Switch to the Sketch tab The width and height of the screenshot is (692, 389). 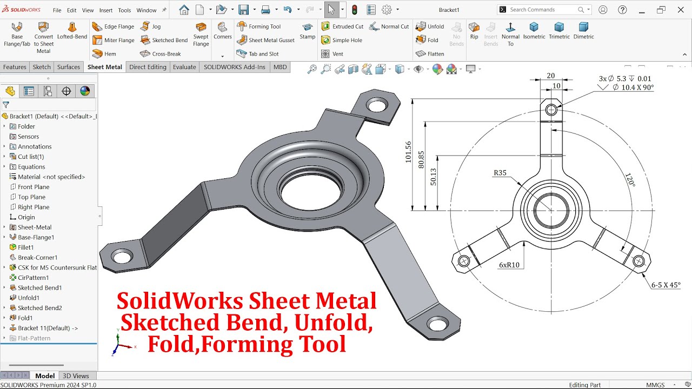click(42, 67)
